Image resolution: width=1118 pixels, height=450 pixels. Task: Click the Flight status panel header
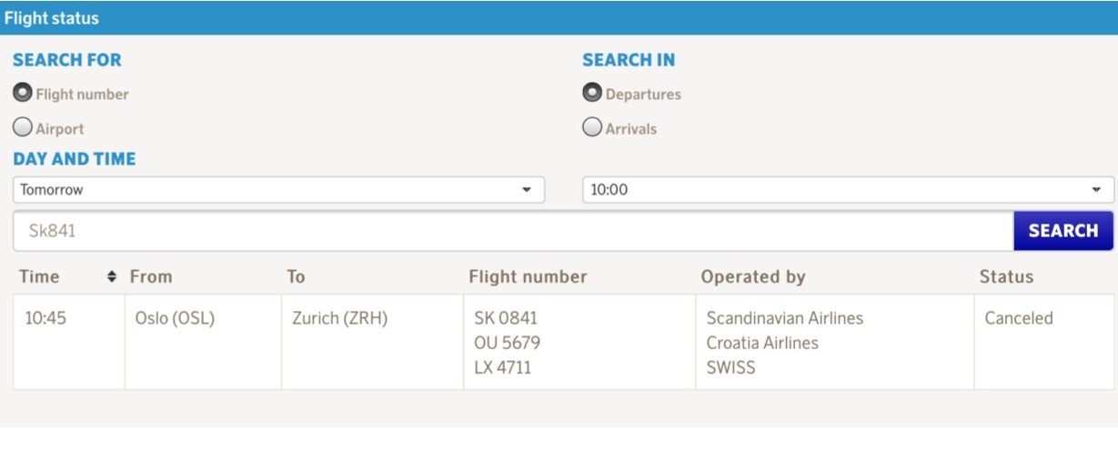[x=559, y=18]
